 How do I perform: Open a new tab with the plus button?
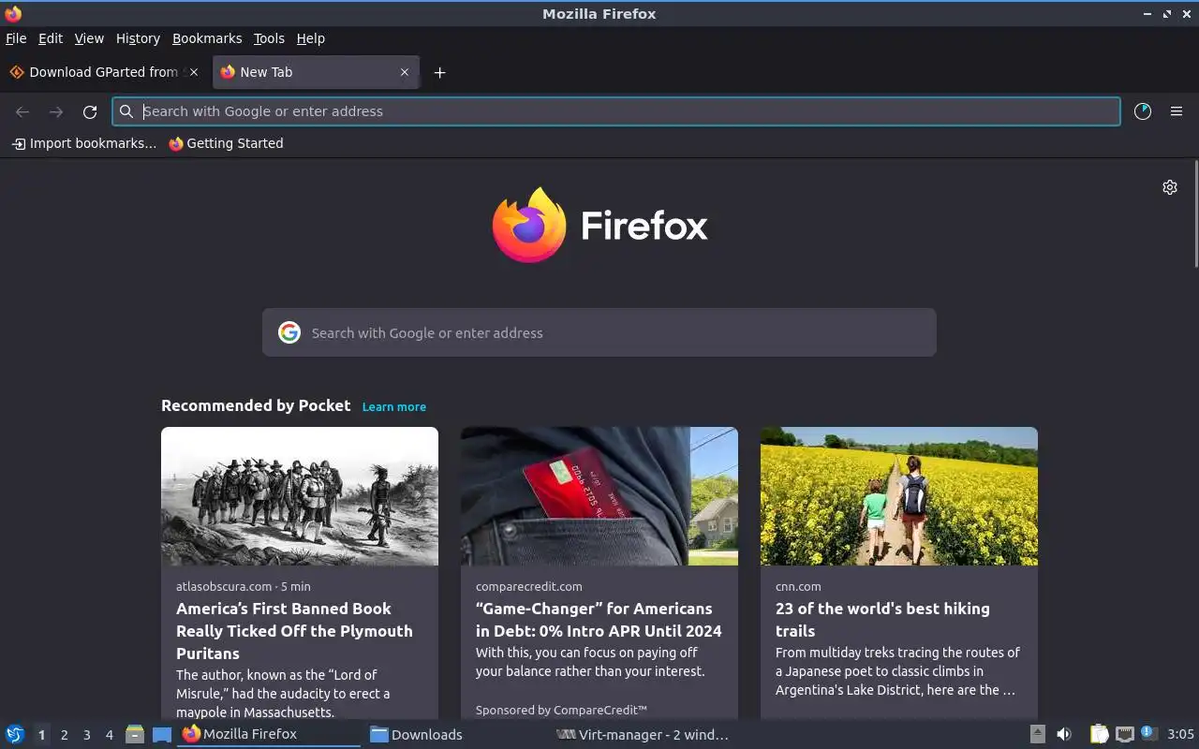coord(439,72)
